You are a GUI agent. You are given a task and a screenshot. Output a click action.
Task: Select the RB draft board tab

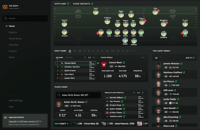(75, 51)
